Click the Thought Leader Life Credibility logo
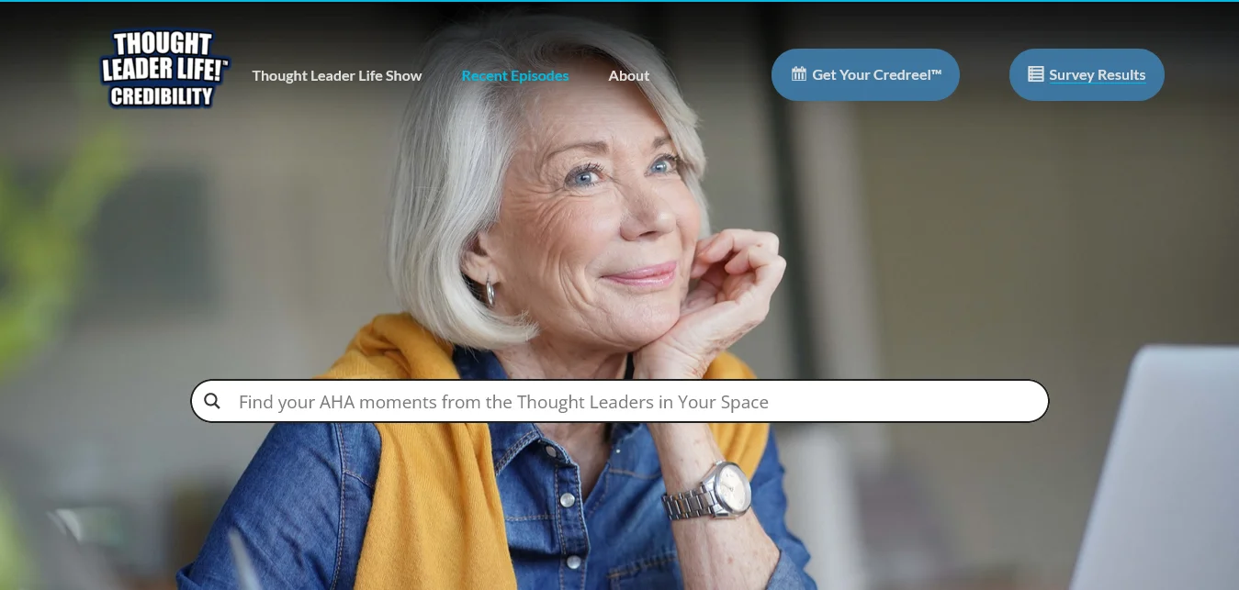The height and width of the screenshot is (590, 1239). 164,70
